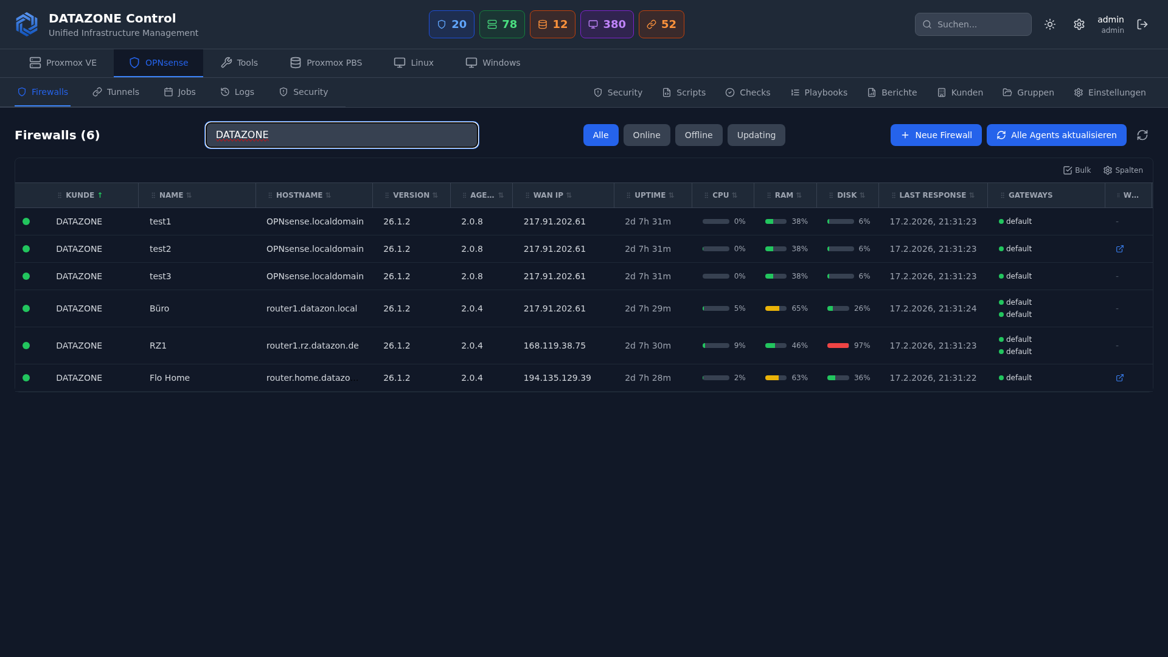Select the Online status filter
This screenshot has height=657, width=1168.
pyautogui.click(x=647, y=135)
